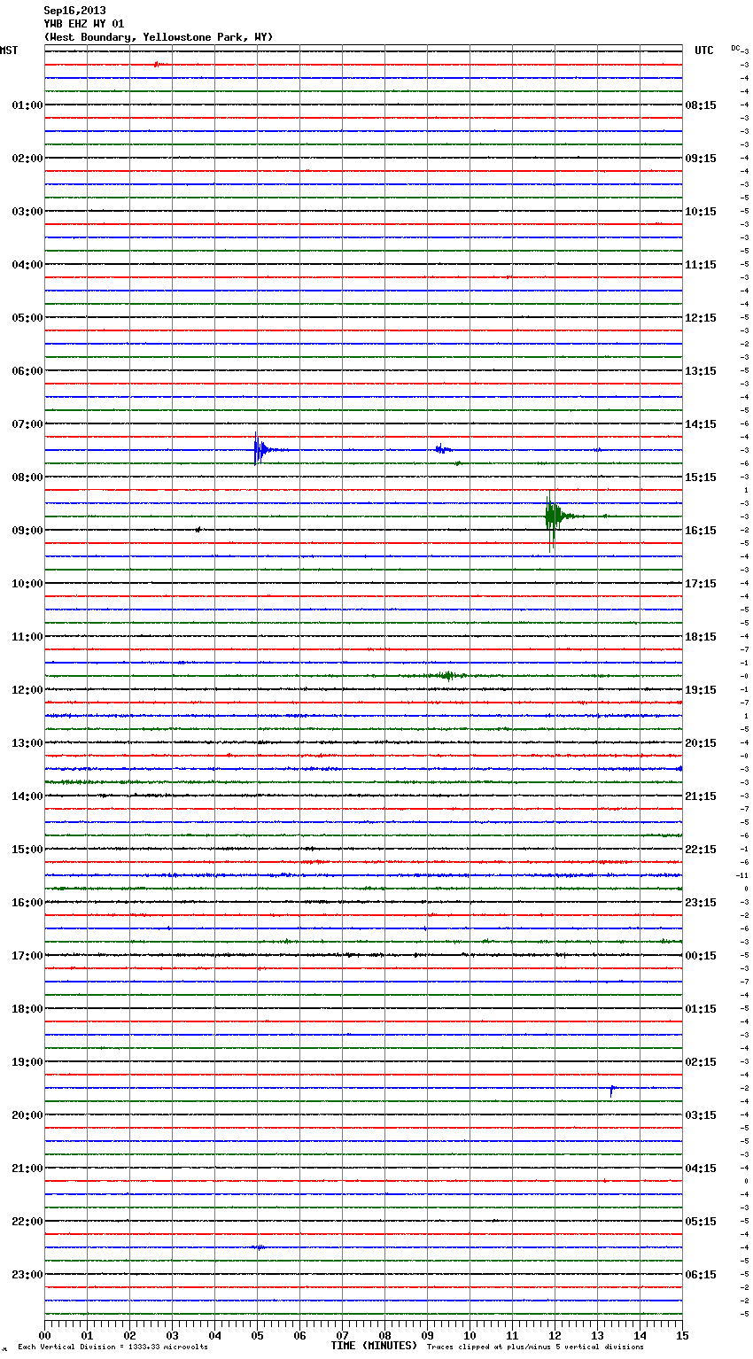
Task: Click the '00:15' UTC time label
Action: click(x=701, y=956)
